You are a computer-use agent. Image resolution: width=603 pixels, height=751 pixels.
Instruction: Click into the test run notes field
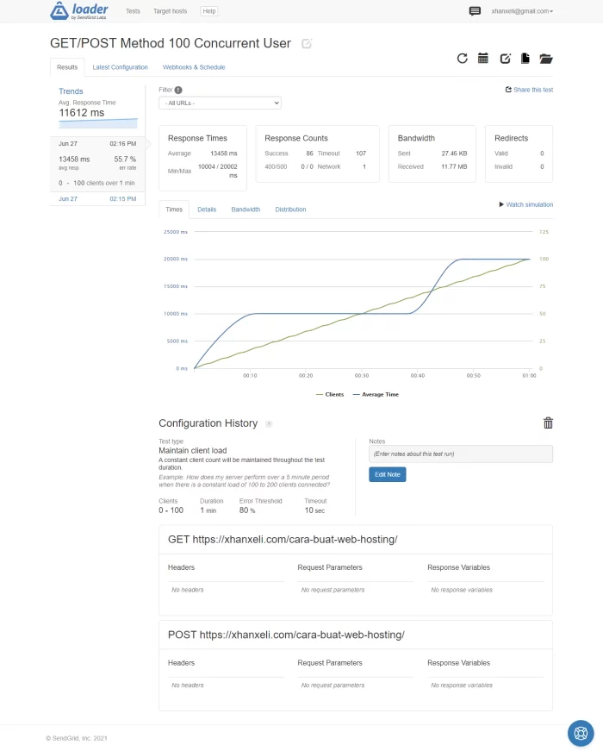coord(460,454)
